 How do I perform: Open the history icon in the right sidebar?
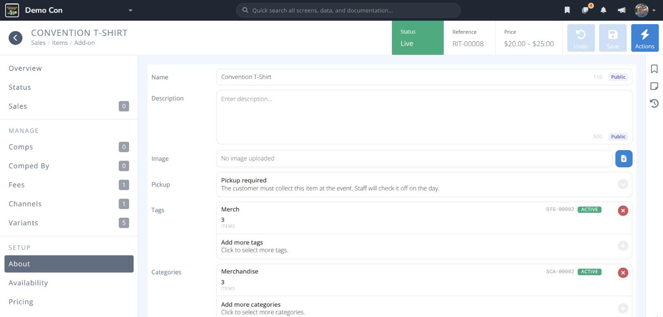tap(654, 103)
